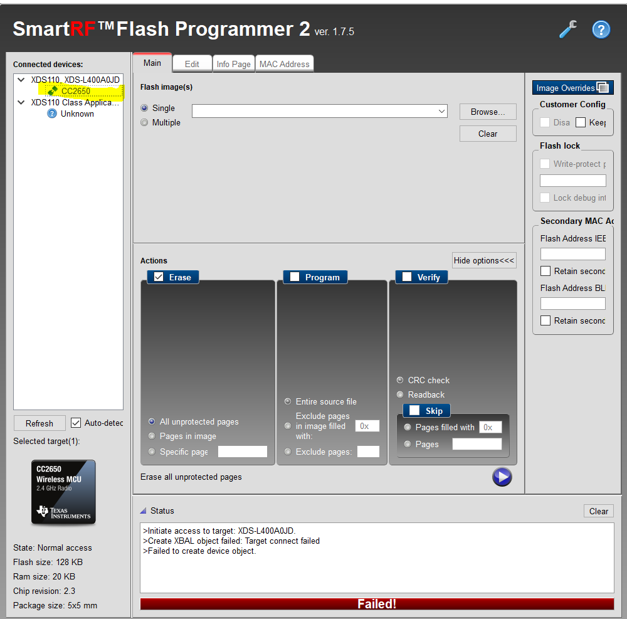Collapse the XDS110, XDS-L400A0JD tree node
This screenshot has width=627, height=619.
(x=21, y=80)
